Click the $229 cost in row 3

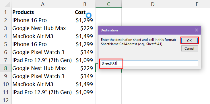pyautogui.click(x=85, y=28)
